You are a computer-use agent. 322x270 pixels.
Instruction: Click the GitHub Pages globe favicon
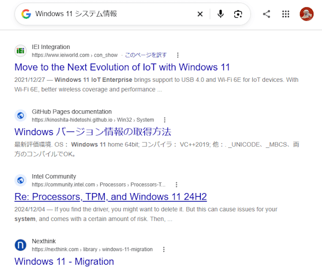click(20, 116)
